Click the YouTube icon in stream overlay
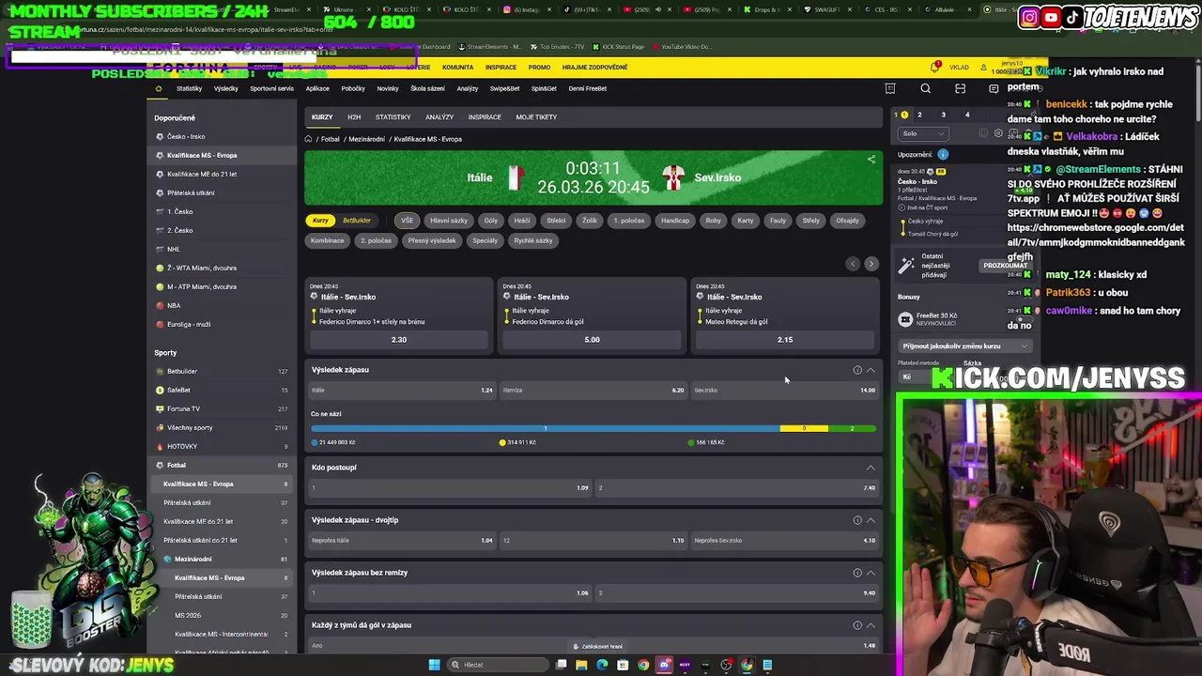This screenshot has height=676, width=1202. point(1052,17)
